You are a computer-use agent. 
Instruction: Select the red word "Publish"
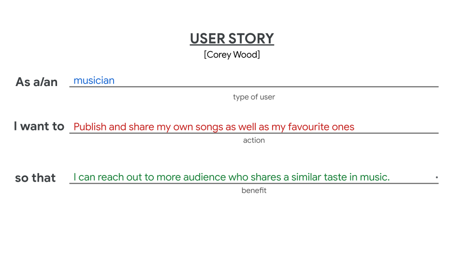[90, 127]
